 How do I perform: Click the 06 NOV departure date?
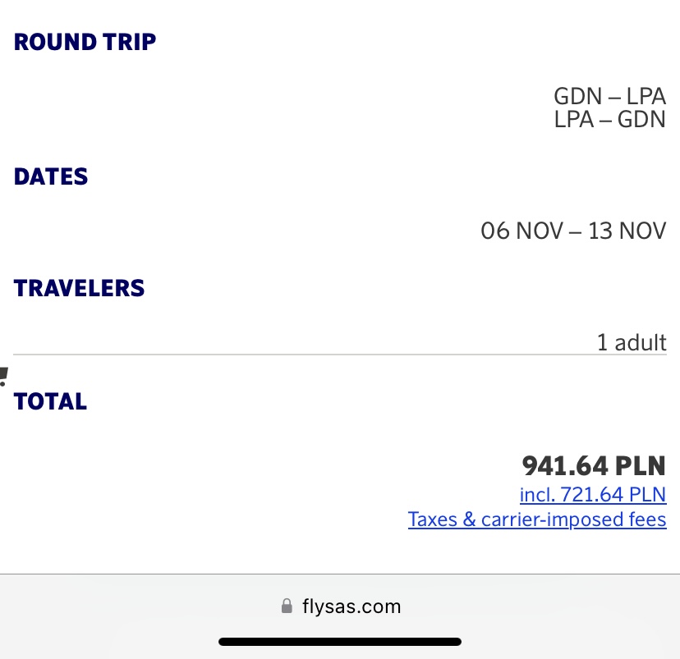pos(522,231)
